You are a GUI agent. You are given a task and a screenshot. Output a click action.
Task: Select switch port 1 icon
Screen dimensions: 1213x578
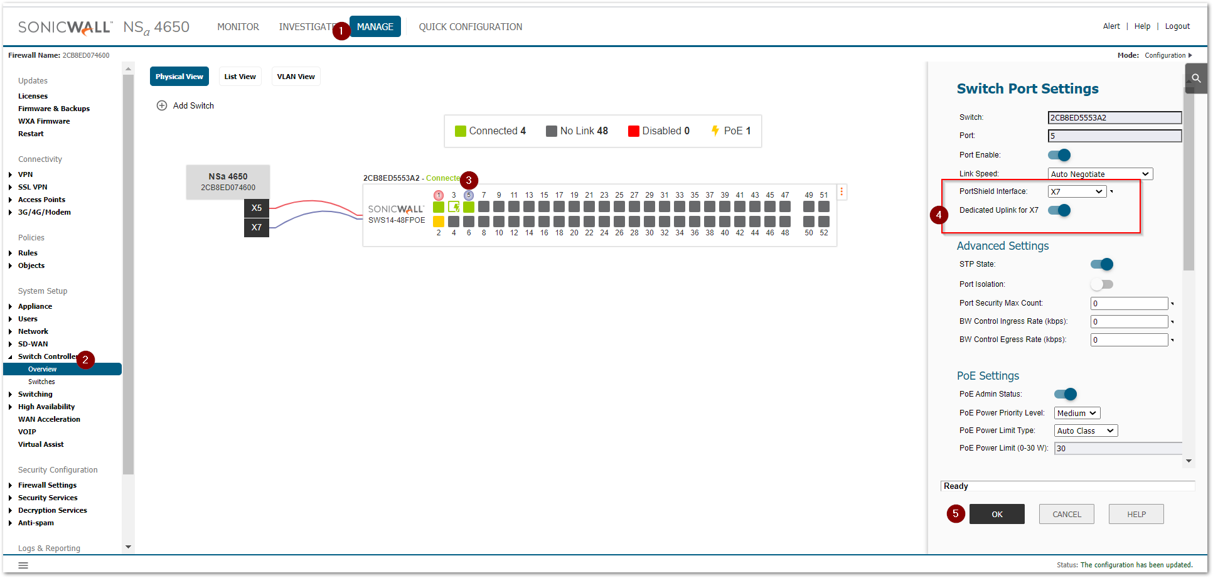click(439, 206)
